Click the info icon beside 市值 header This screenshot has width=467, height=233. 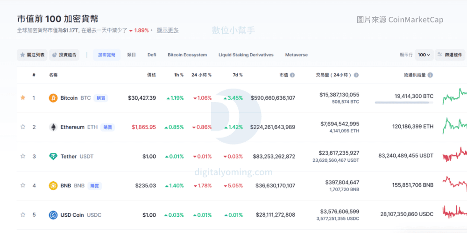tap(292, 75)
